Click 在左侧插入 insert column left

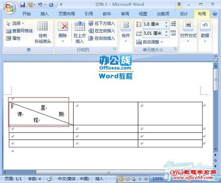[102, 30]
